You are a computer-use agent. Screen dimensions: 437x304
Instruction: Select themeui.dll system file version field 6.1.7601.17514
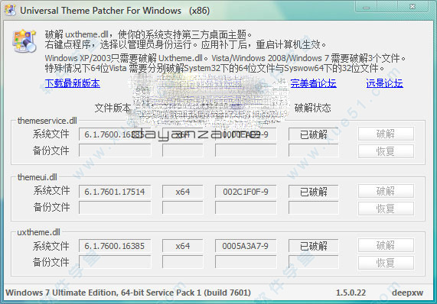[115, 192]
